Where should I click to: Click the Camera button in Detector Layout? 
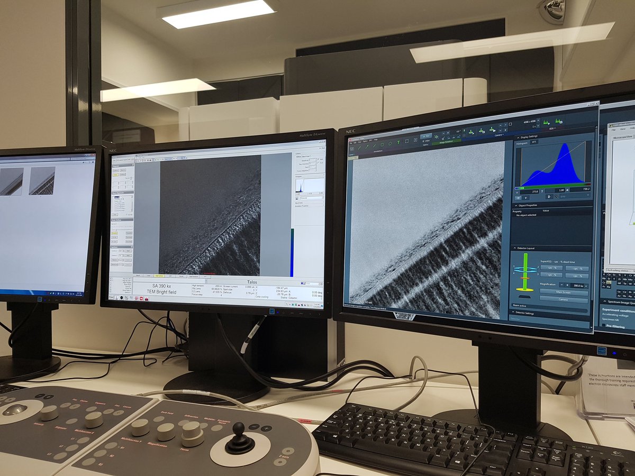564,299
